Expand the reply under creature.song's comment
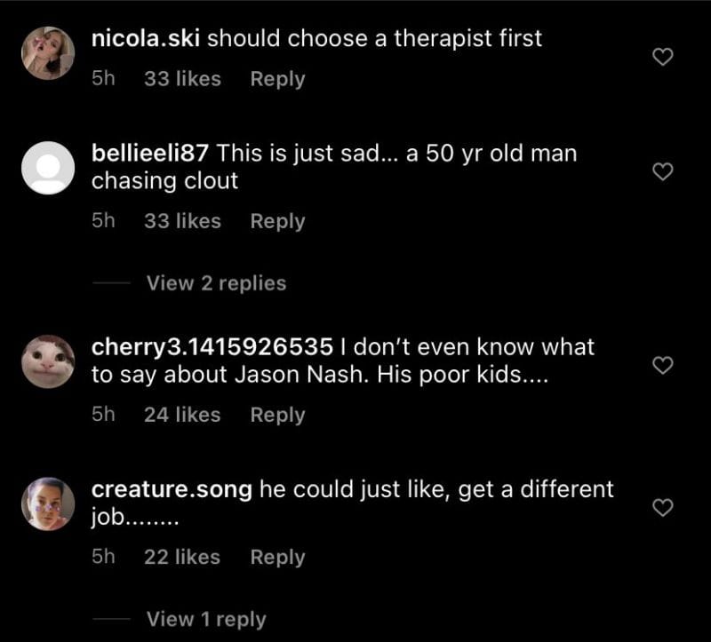Image resolution: width=711 pixels, height=642 pixels. [x=206, y=618]
